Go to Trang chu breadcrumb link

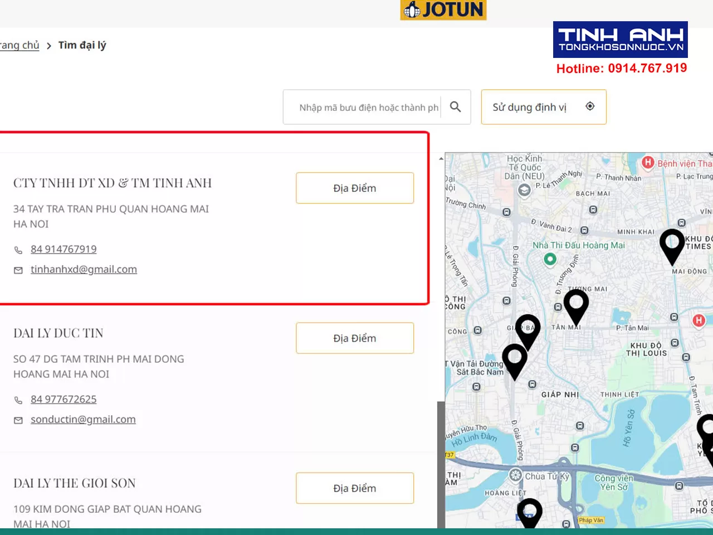click(x=19, y=46)
